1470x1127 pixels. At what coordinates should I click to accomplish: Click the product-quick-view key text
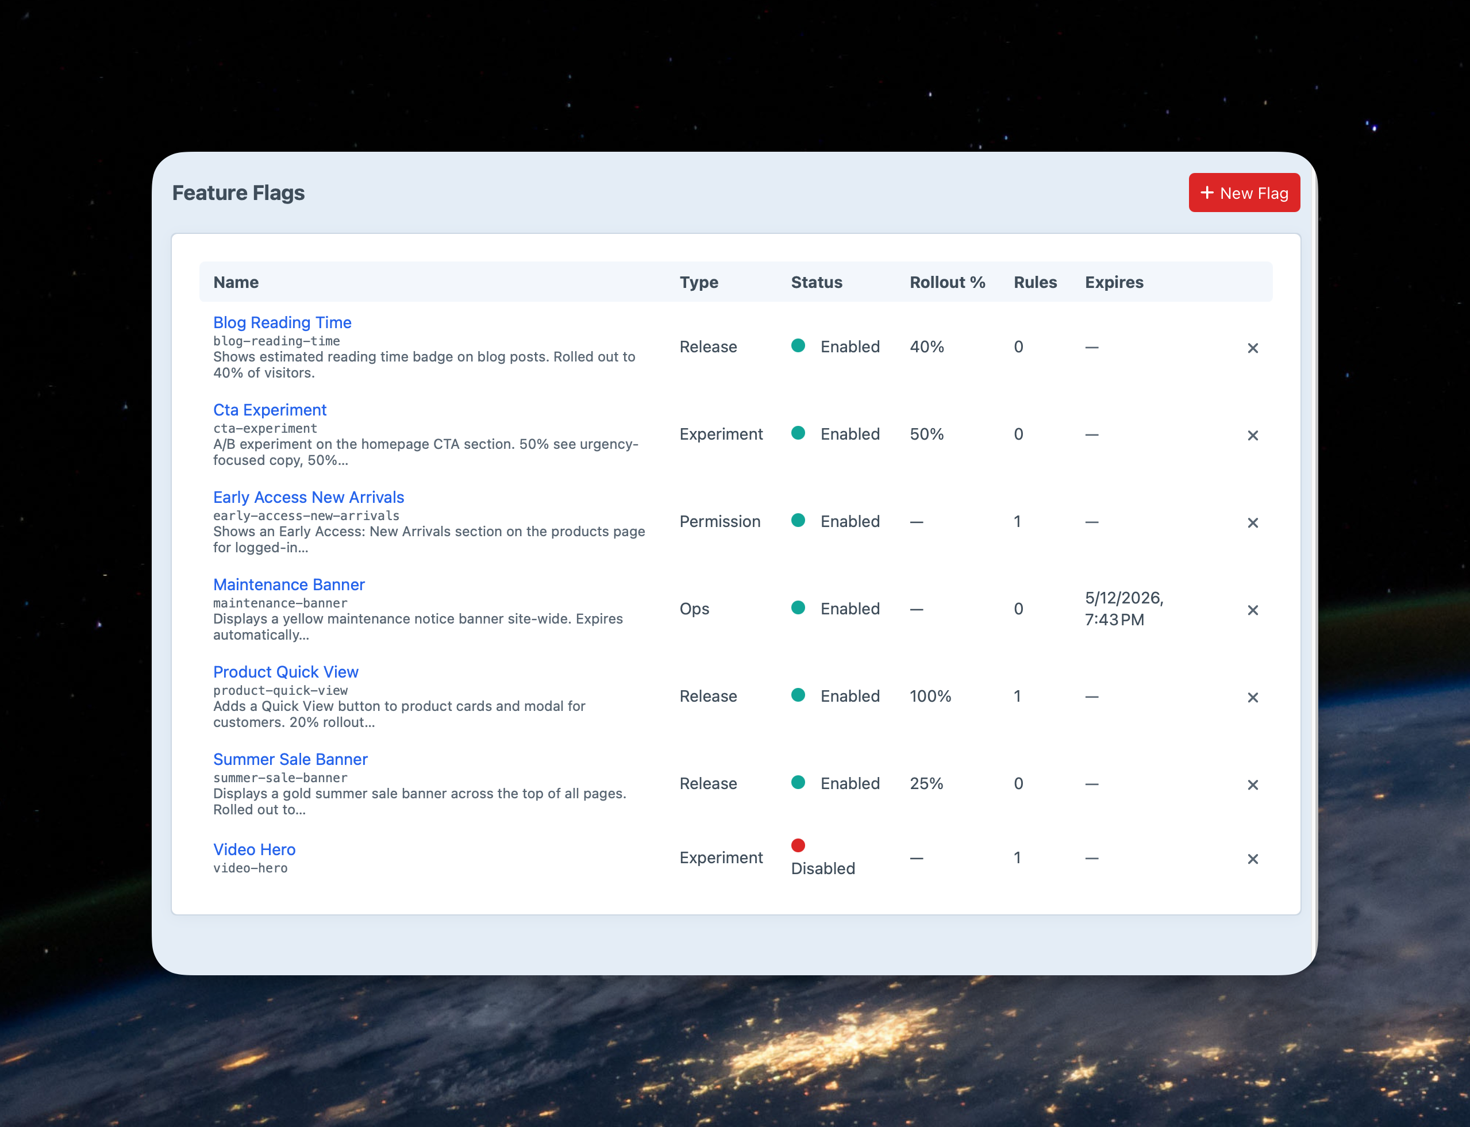(x=280, y=690)
